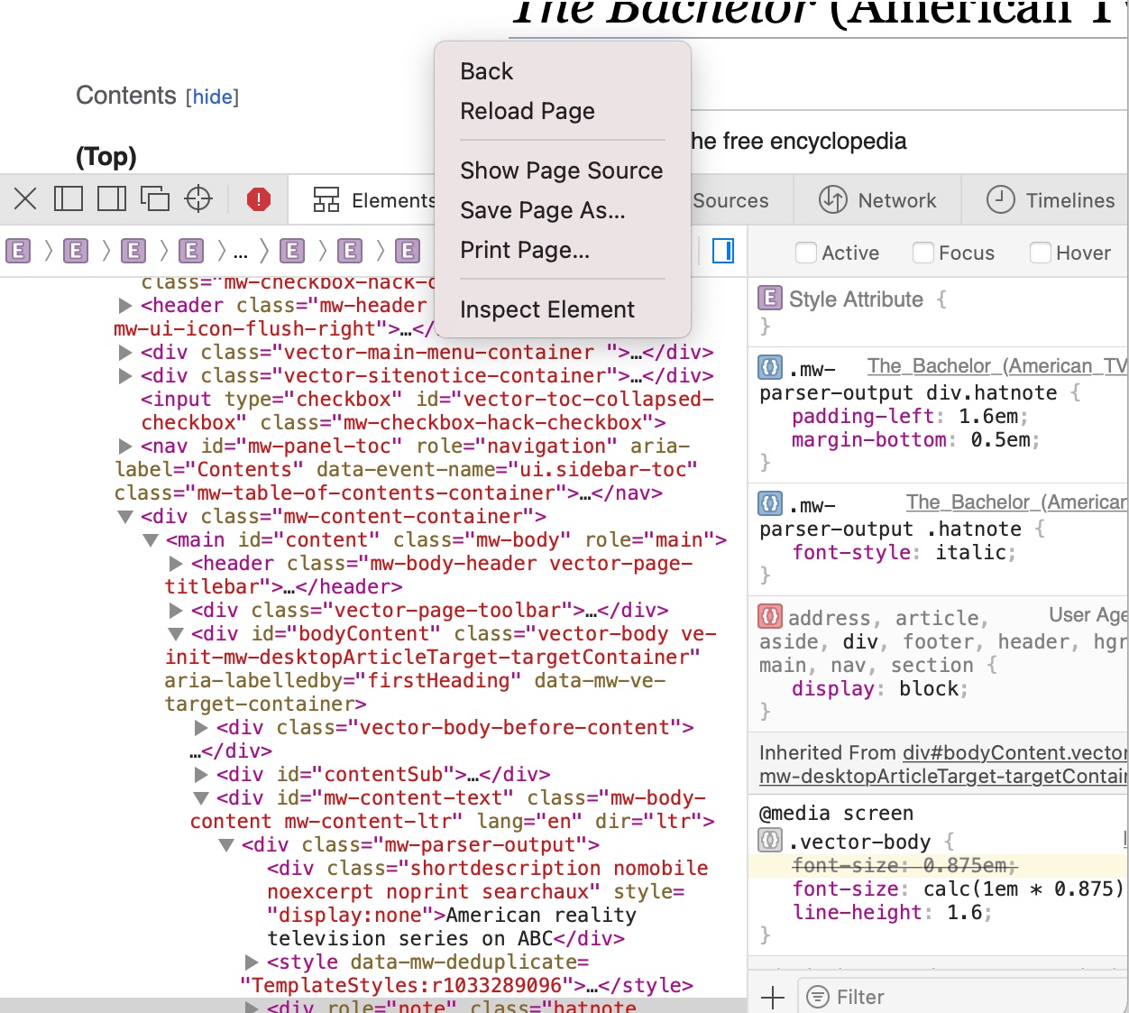The width and height of the screenshot is (1129, 1013).
Task: Click padding-left value 1.6em
Action: [988, 416]
